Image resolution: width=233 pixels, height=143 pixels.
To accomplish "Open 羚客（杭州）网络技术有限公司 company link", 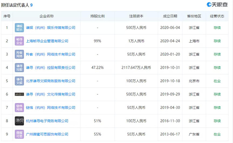I will click(x=51, y=54).
